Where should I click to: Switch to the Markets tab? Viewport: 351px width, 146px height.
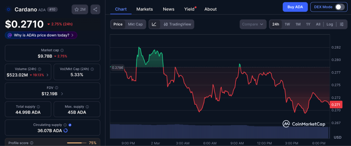pyautogui.click(x=145, y=9)
